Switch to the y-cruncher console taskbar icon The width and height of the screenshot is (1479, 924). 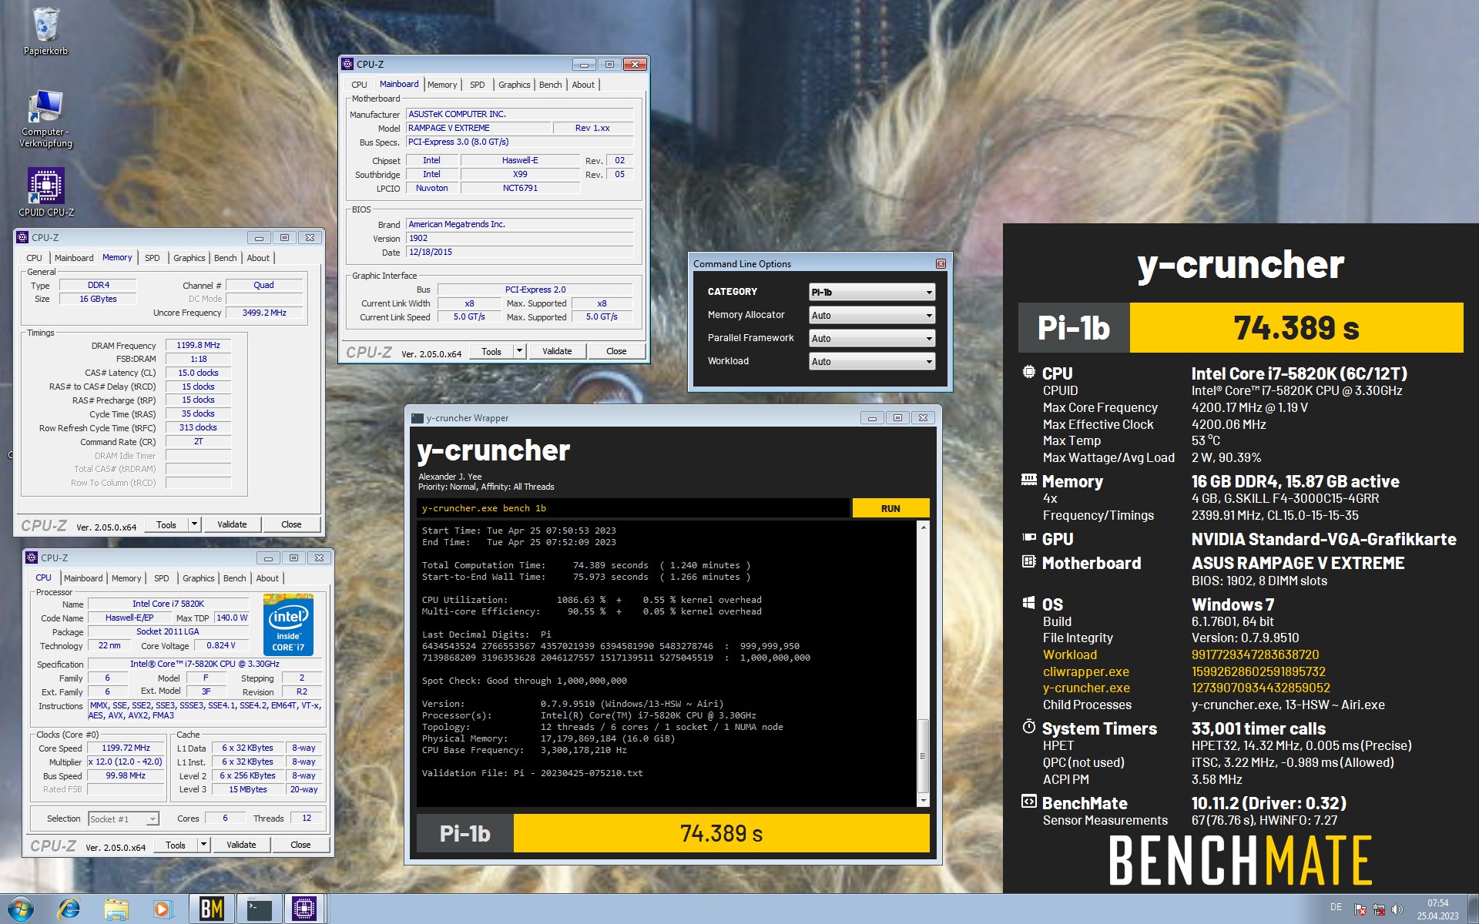[259, 909]
